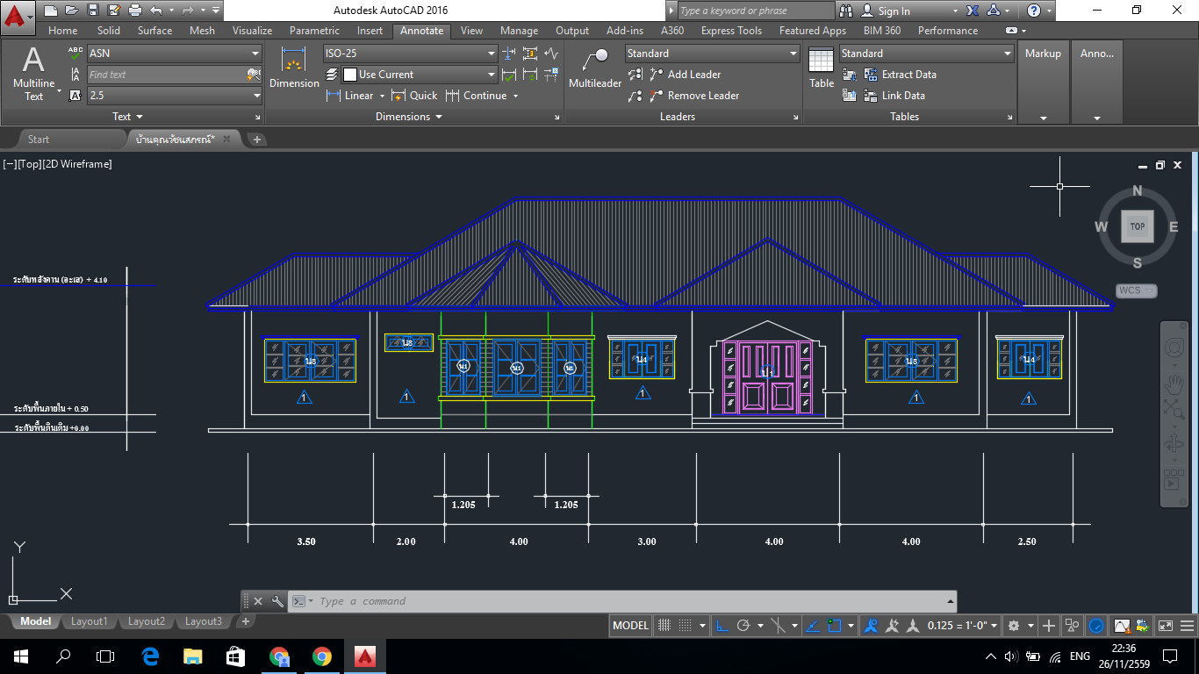Toggle Ortho mode on the status bar
1199x674 pixels.
[x=721, y=625]
